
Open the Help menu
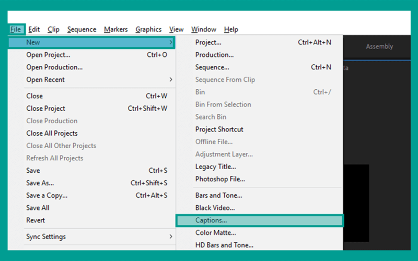click(x=231, y=29)
